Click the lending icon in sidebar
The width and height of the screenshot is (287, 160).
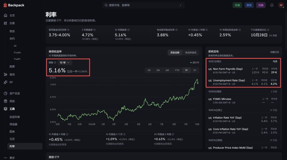tap(5, 75)
